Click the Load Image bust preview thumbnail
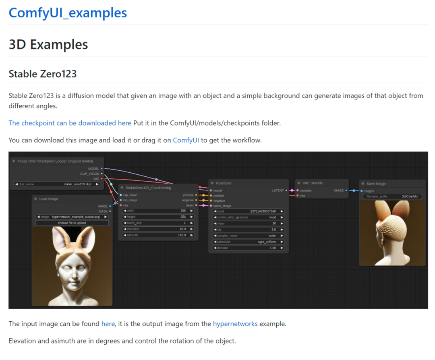The image size is (435, 360). 72,266
